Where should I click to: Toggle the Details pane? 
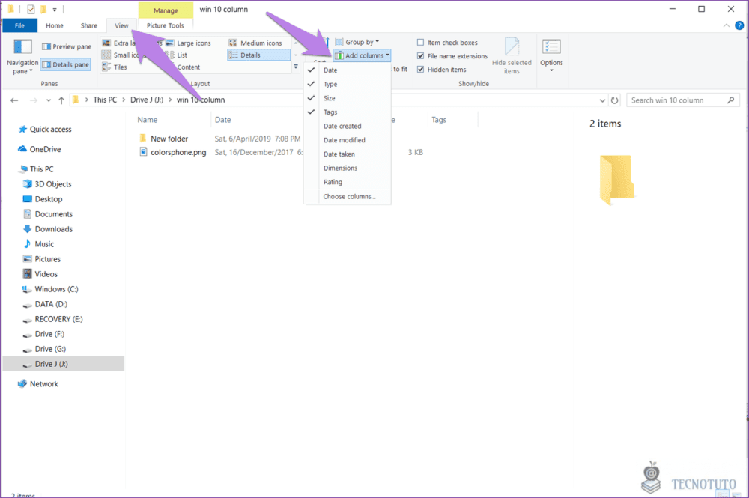click(66, 64)
